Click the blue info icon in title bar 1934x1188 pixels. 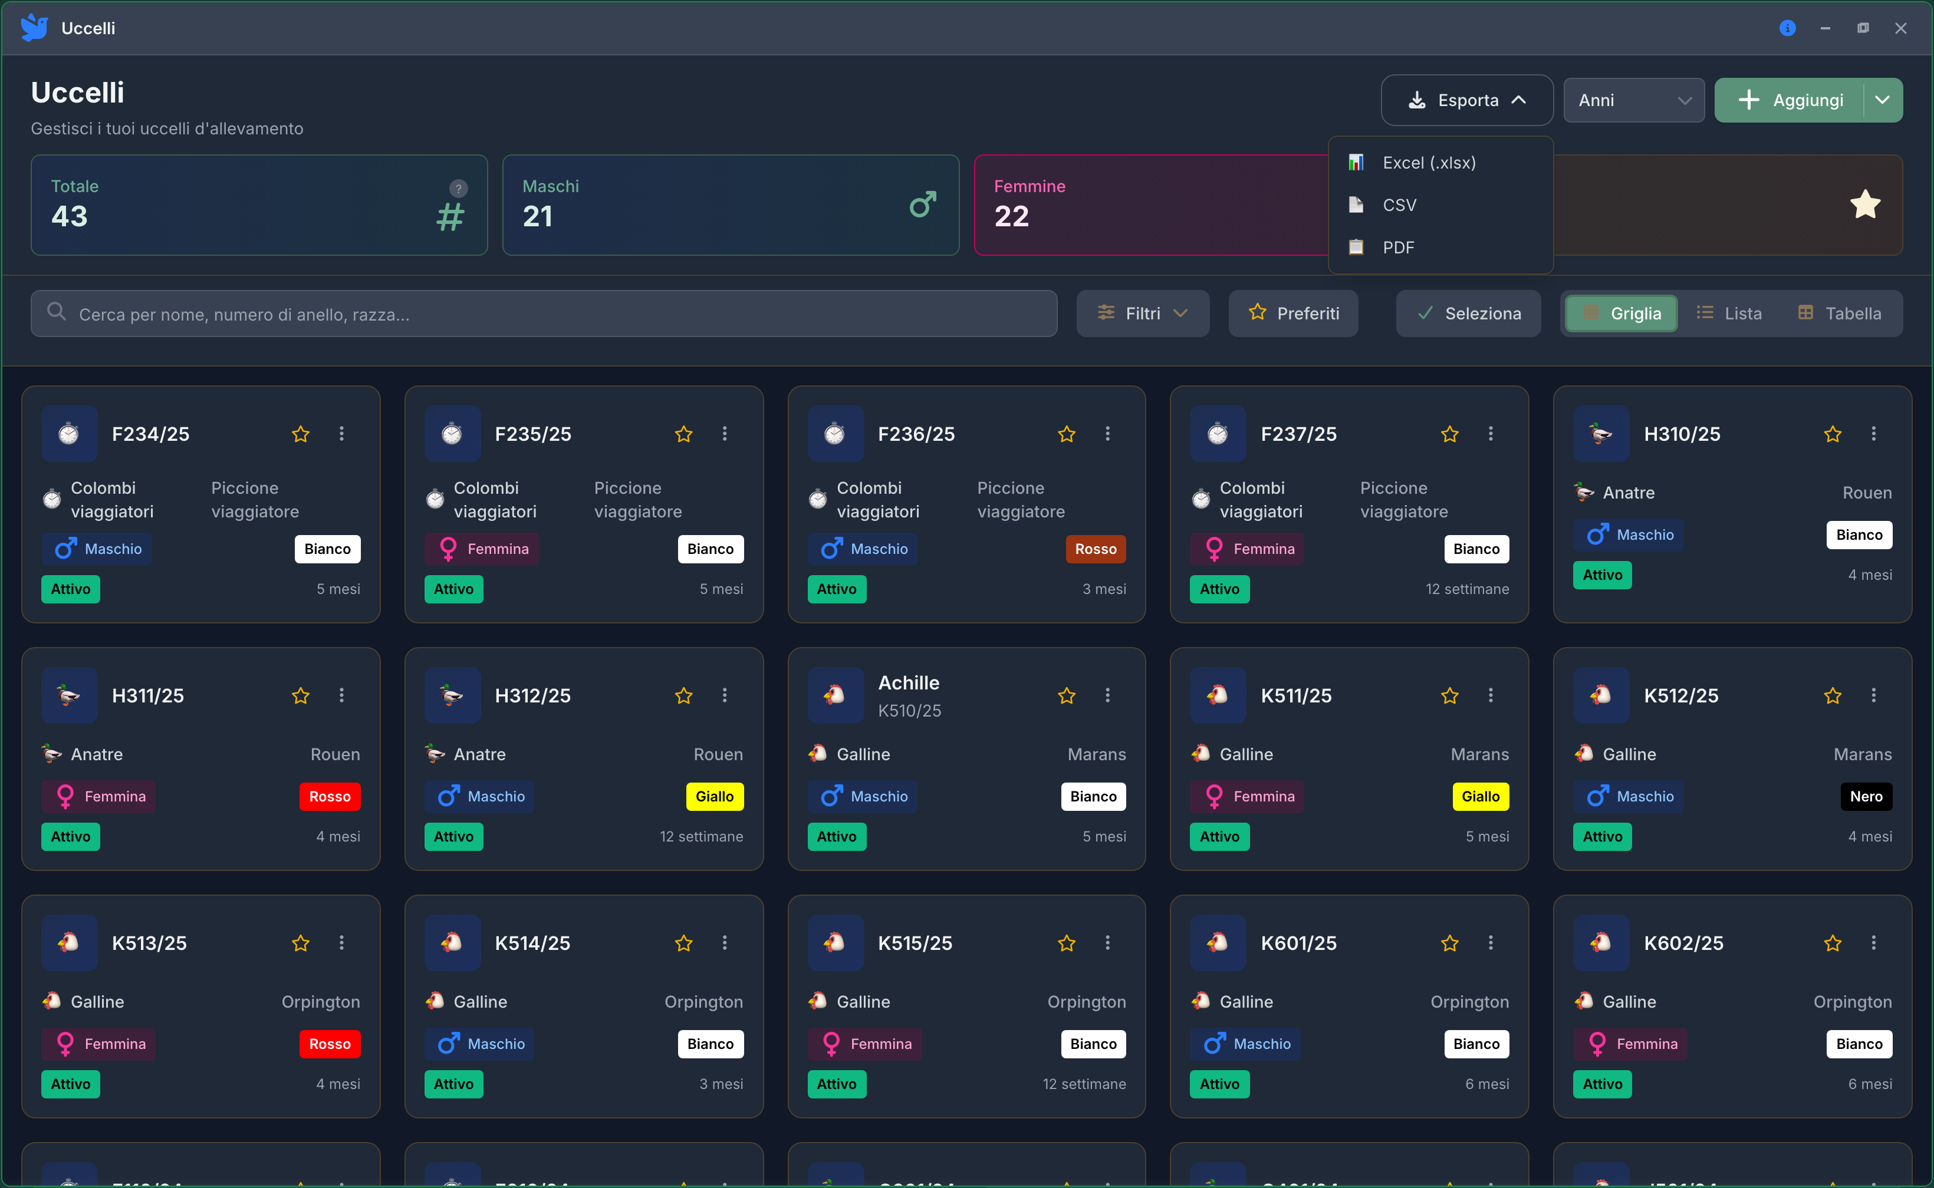1787,28
